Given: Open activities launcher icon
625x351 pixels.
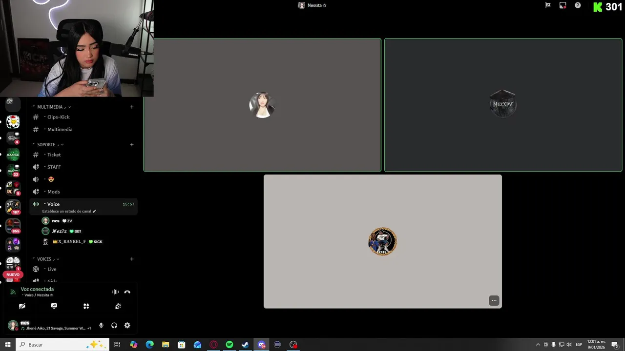Looking at the screenshot, I should [x=86, y=306].
